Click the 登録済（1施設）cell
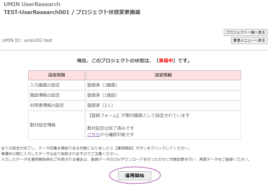Viewport: 269px width, 186px height. (x=102, y=95)
